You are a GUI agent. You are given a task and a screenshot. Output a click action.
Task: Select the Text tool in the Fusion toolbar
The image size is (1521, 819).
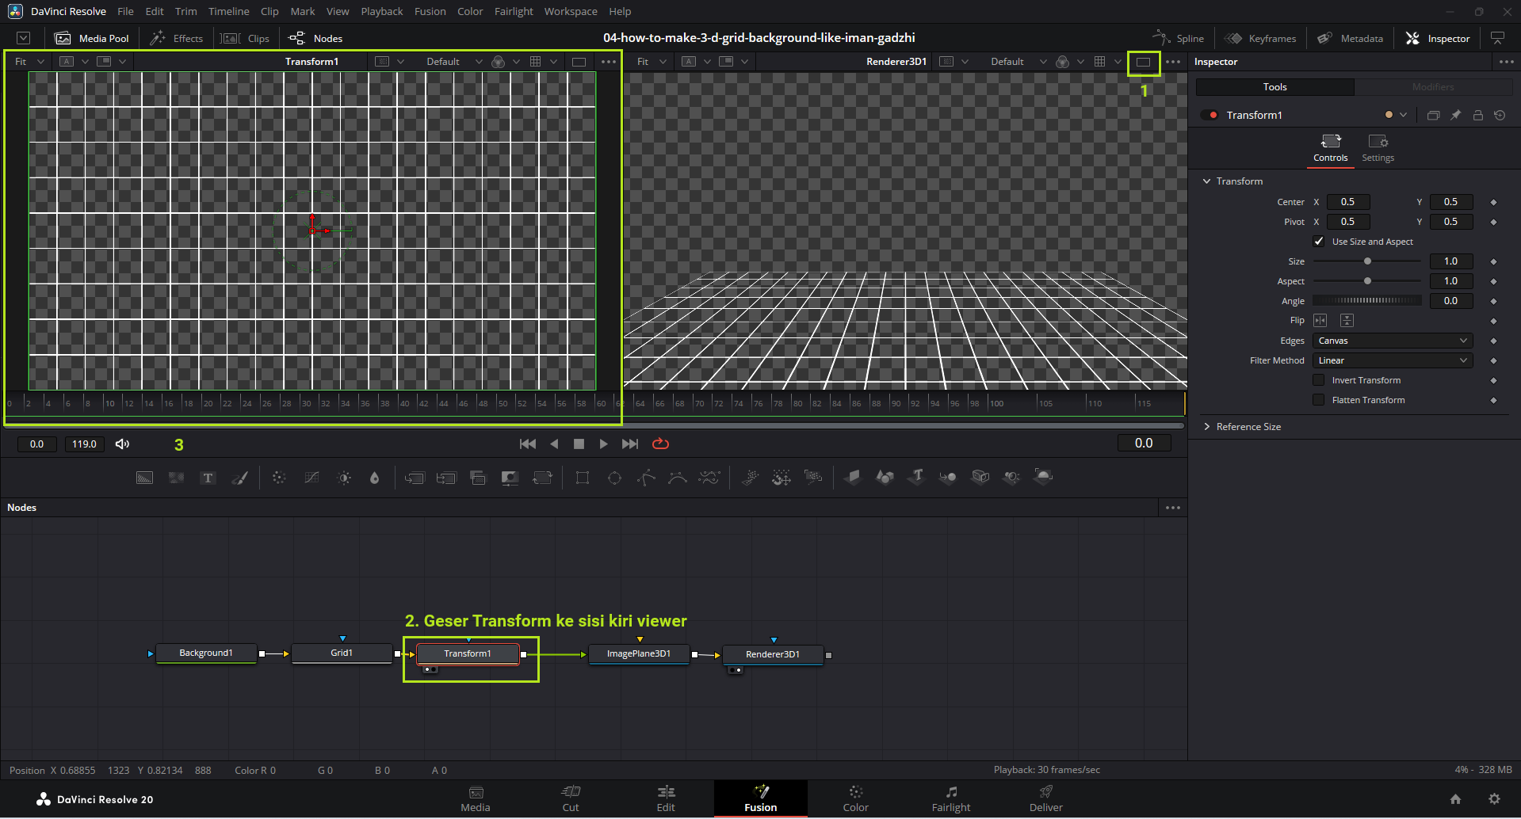[208, 478]
